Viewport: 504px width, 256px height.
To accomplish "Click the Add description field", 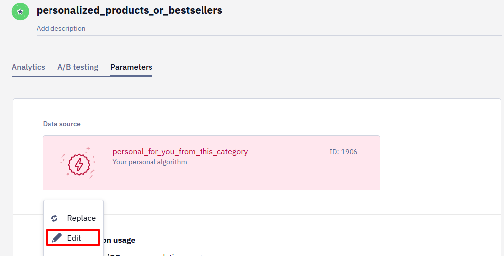I will 269,29.
